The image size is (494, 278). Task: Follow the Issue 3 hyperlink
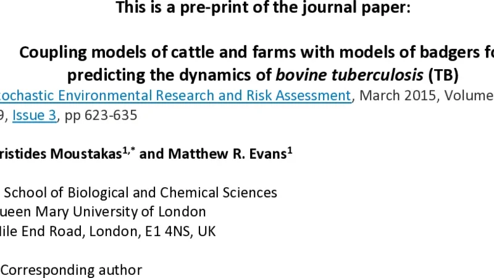click(x=34, y=116)
